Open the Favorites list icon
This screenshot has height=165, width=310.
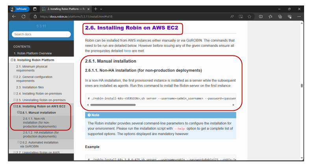click(270, 16)
